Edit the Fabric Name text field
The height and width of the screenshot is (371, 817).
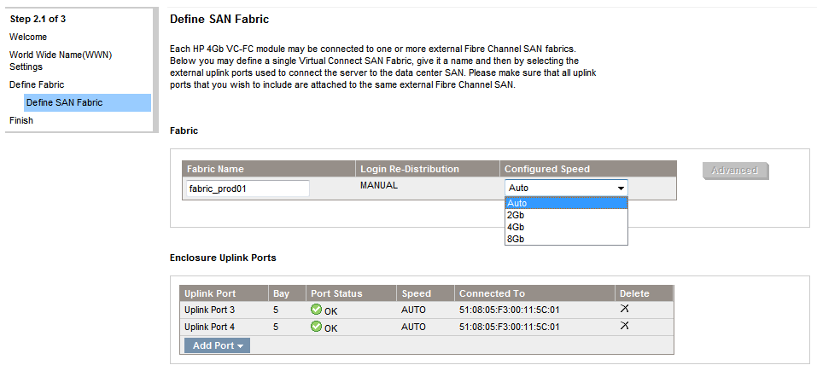coord(248,188)
